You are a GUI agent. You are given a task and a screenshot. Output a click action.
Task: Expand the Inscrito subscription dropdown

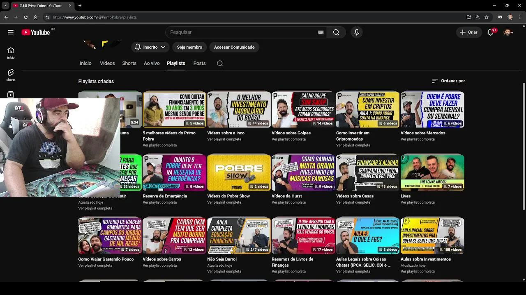coord(150,47)
